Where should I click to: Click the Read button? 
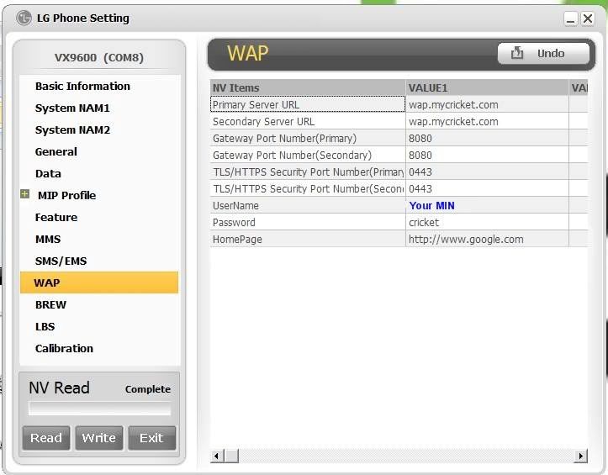[x=46, y=438]
